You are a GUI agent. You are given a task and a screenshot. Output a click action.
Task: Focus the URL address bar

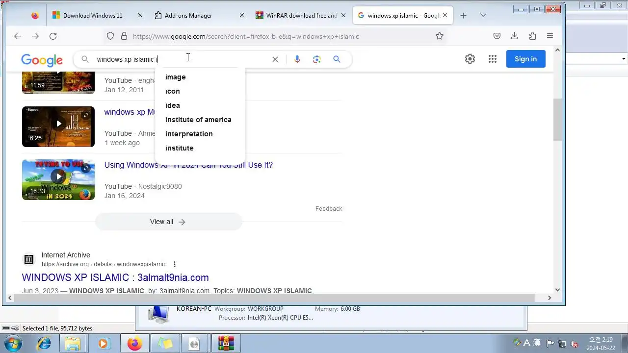click(x=280, y=36)
